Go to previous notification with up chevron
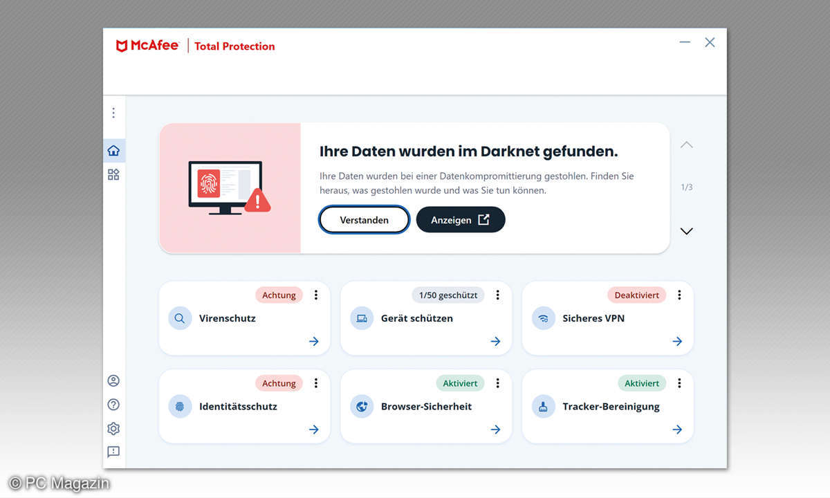 (x=686, y=145)
